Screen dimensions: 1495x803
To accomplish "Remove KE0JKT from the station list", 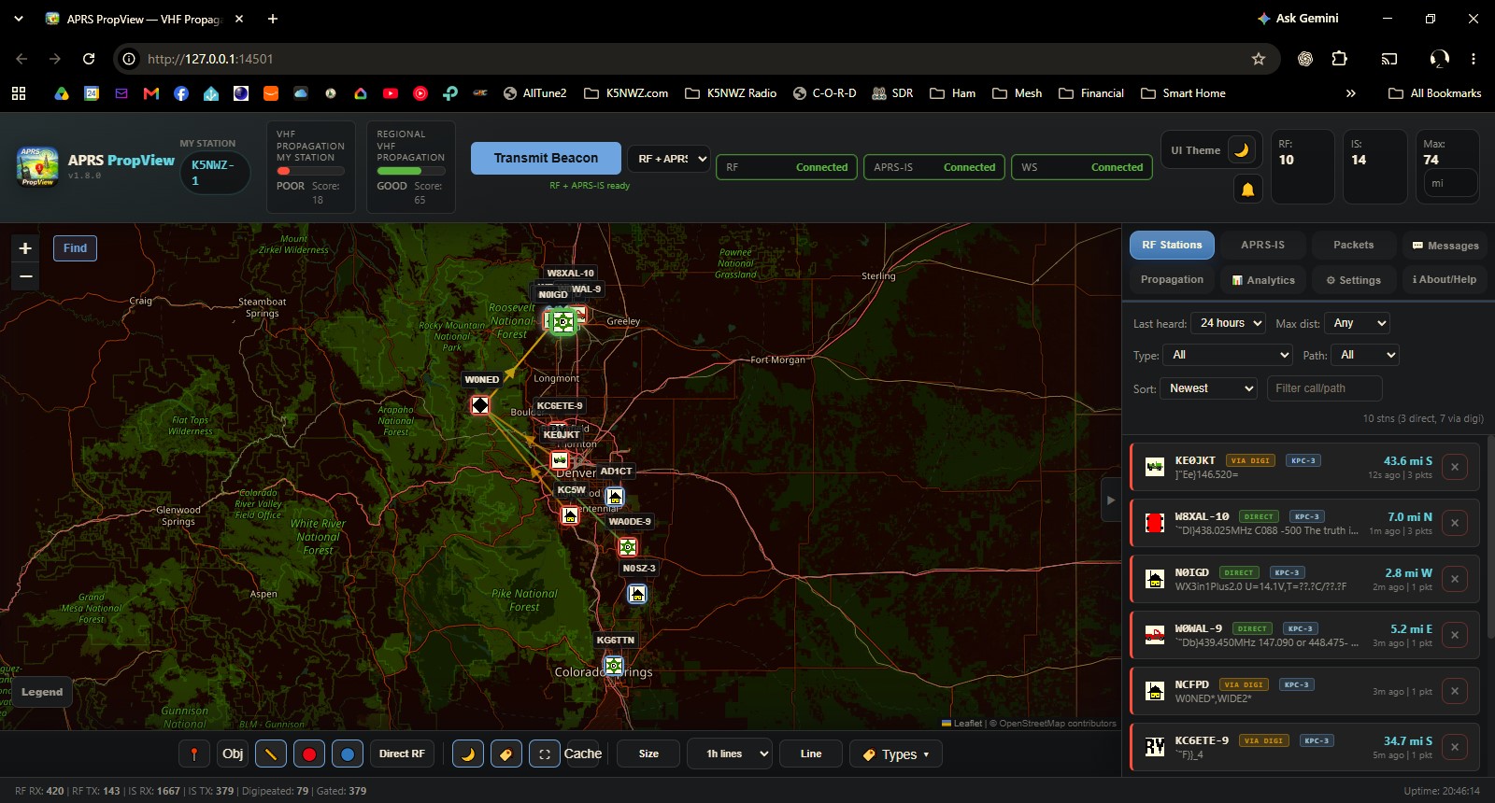I will pyautogui.click(x=1455, y=467).
